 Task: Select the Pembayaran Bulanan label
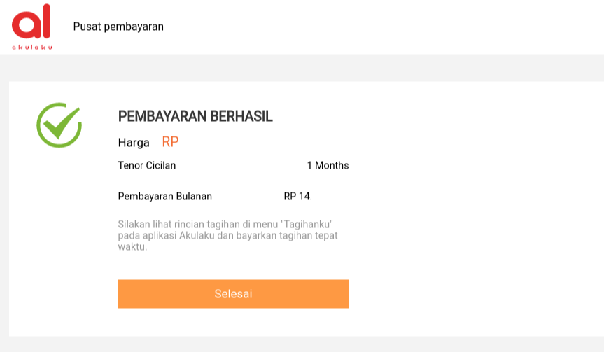pyautogui.click(x=165, y=197)
